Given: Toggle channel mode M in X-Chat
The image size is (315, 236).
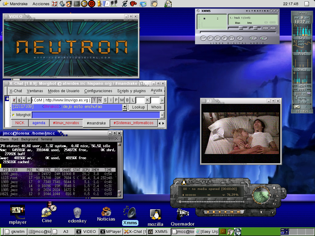Looking at the screenshot, I should pos(122,100).
